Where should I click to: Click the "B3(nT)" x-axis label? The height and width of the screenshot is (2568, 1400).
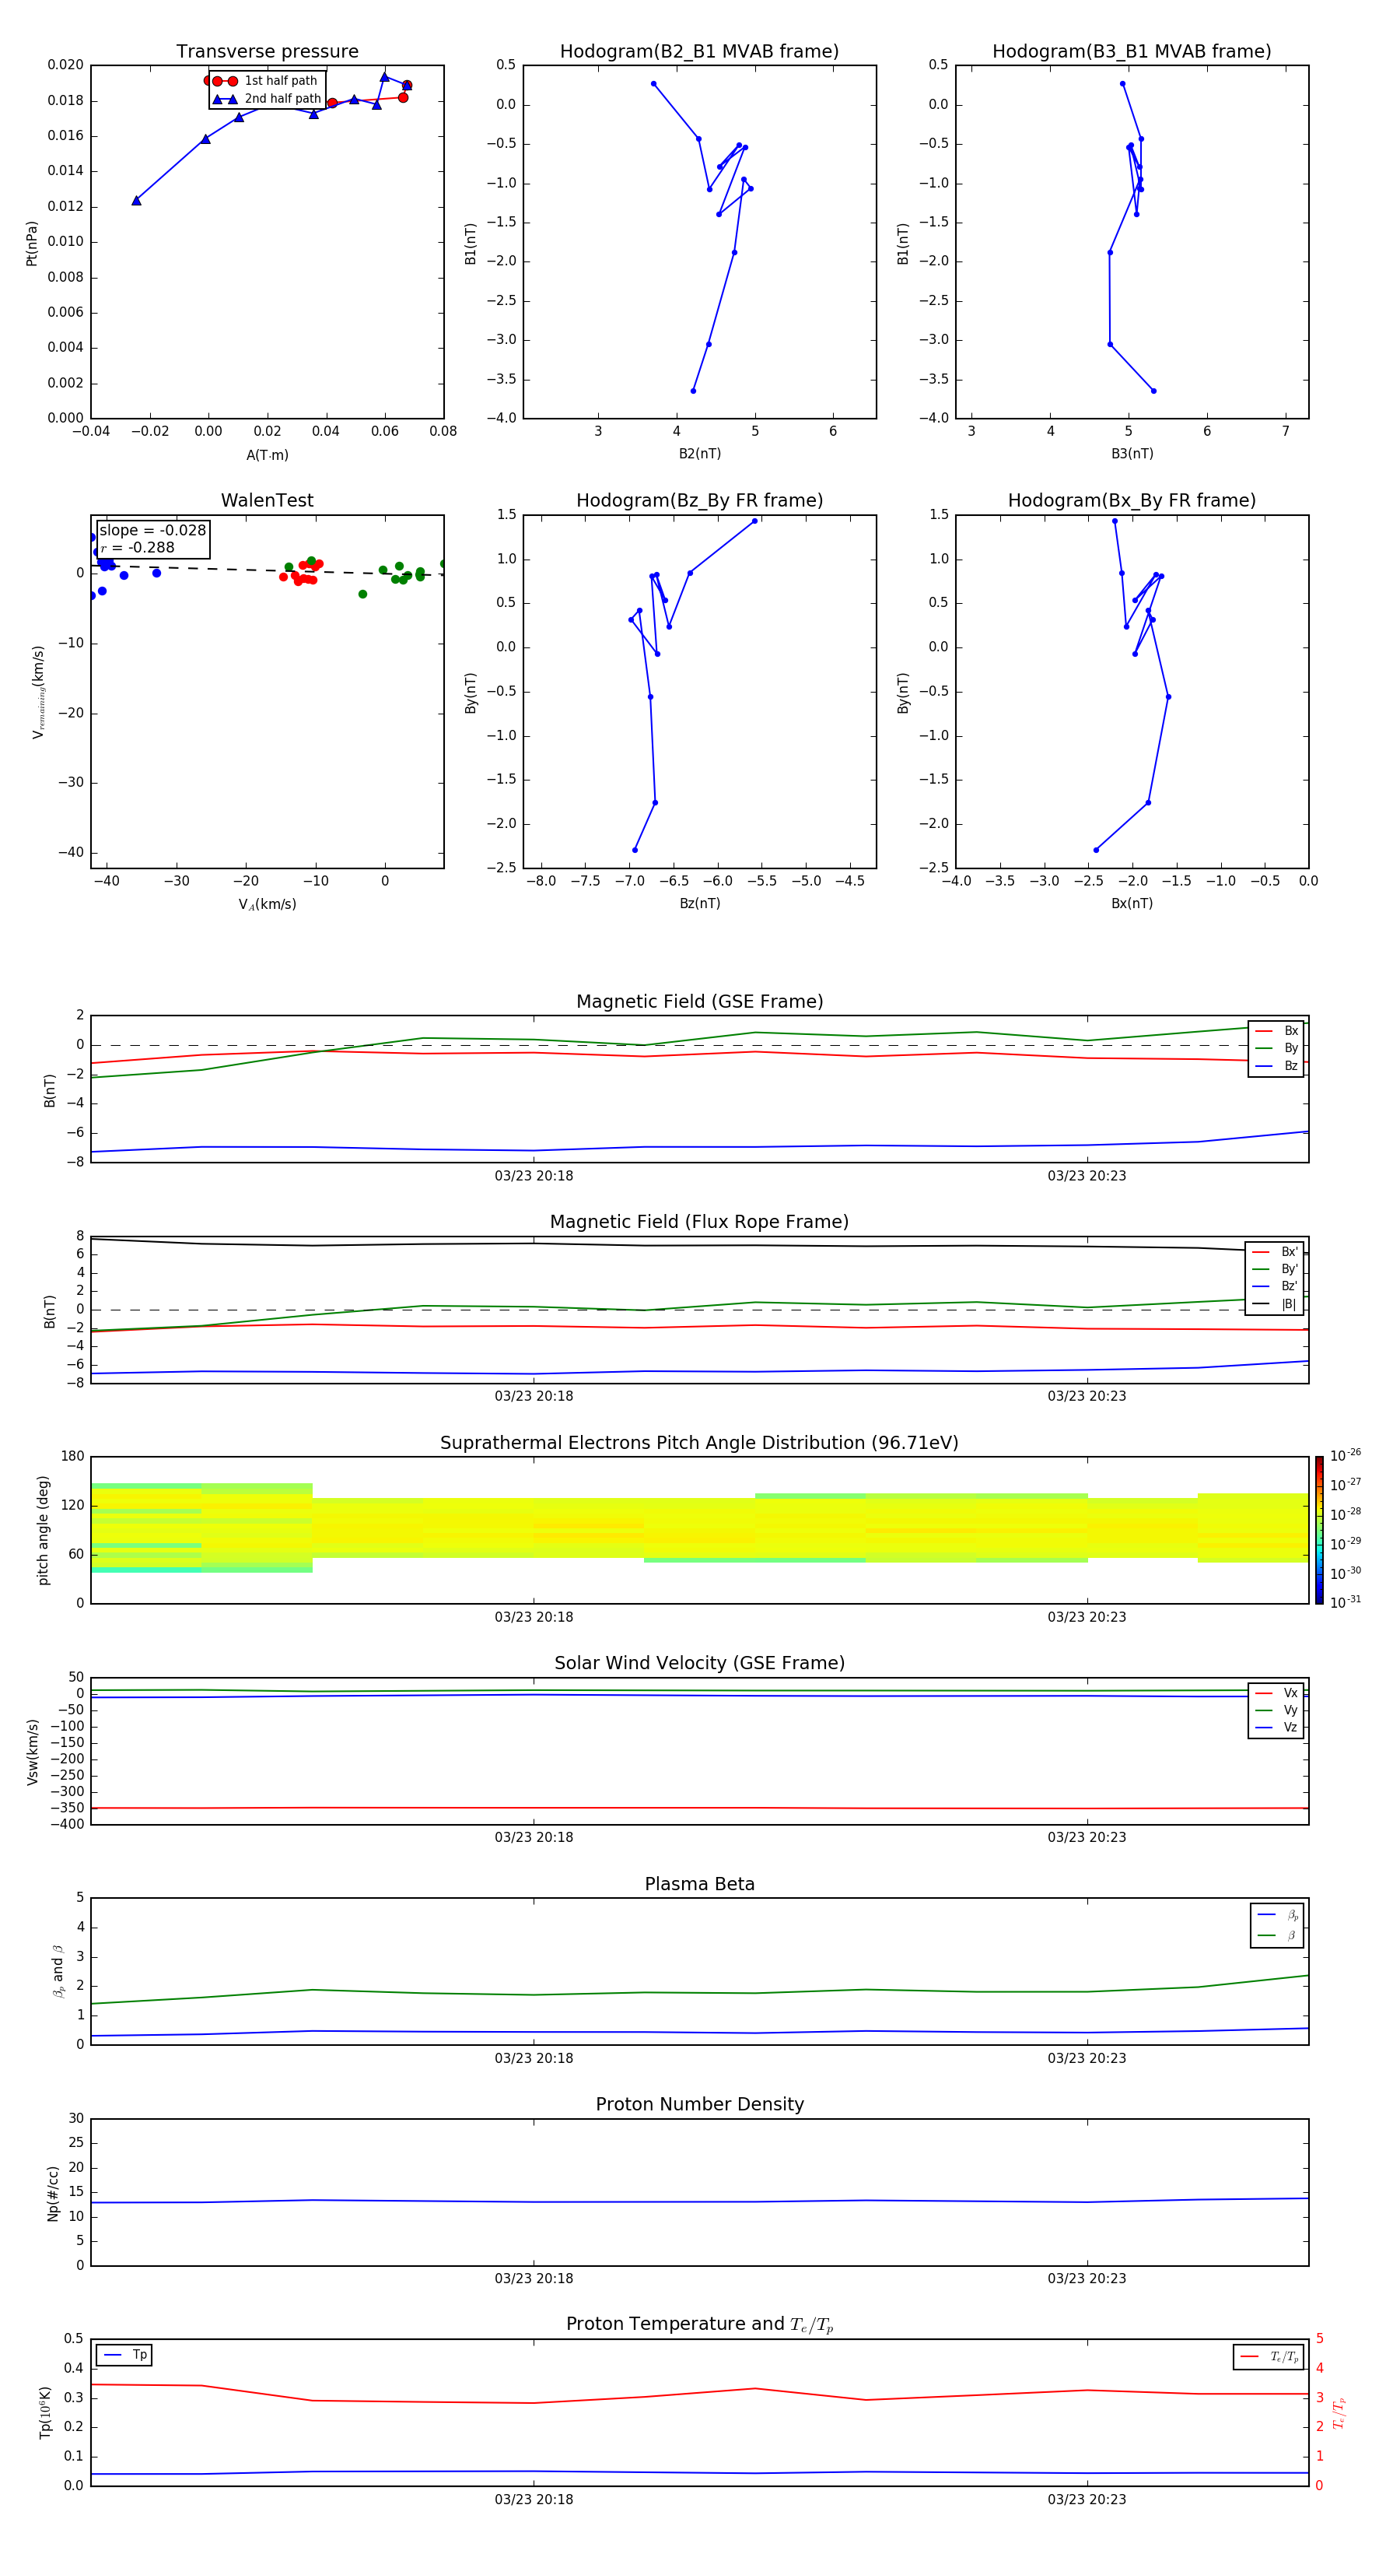tap(1132, 454)
